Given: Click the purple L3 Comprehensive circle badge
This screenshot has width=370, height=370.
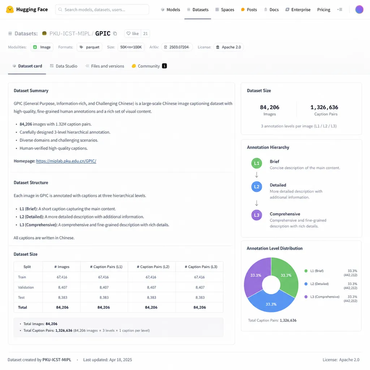Looking at the screenshot, I should 257,215.
